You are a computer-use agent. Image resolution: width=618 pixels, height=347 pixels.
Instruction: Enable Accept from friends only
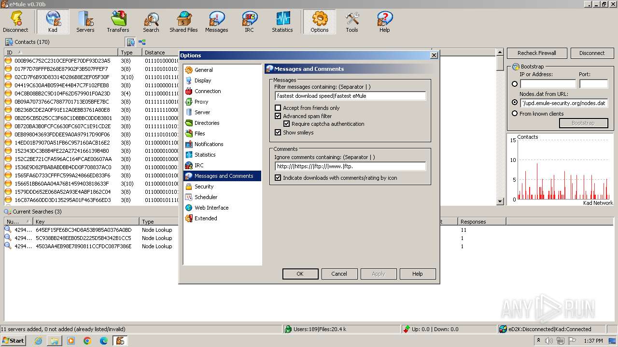278,108
